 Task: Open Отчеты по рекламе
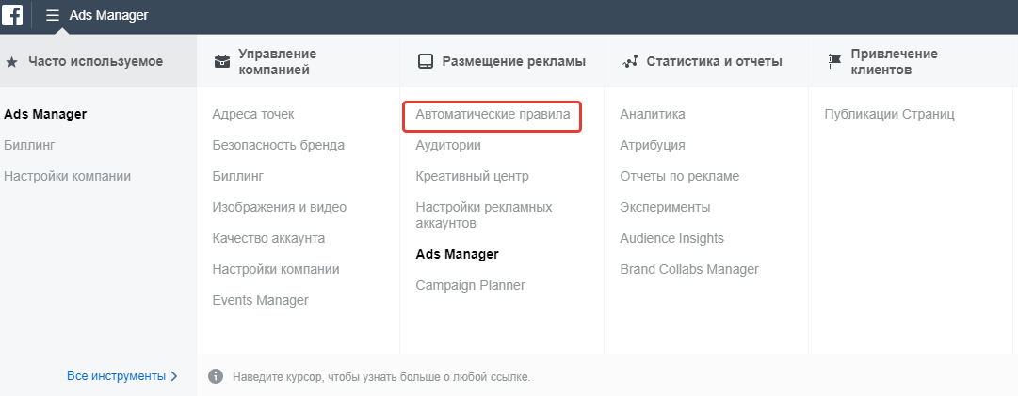click(679, 176)
